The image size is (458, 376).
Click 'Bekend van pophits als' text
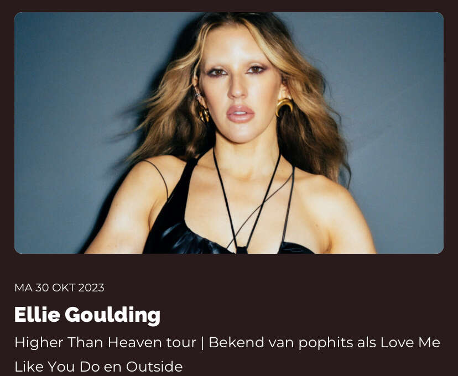[x=292, y=342]
